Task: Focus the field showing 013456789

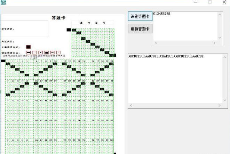Action: tap(185, 26)
